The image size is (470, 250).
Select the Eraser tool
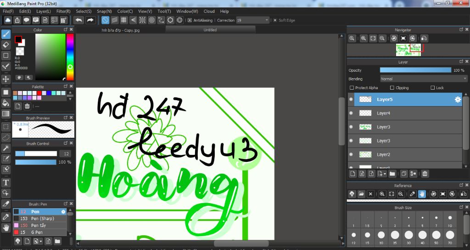click(6, 45)
